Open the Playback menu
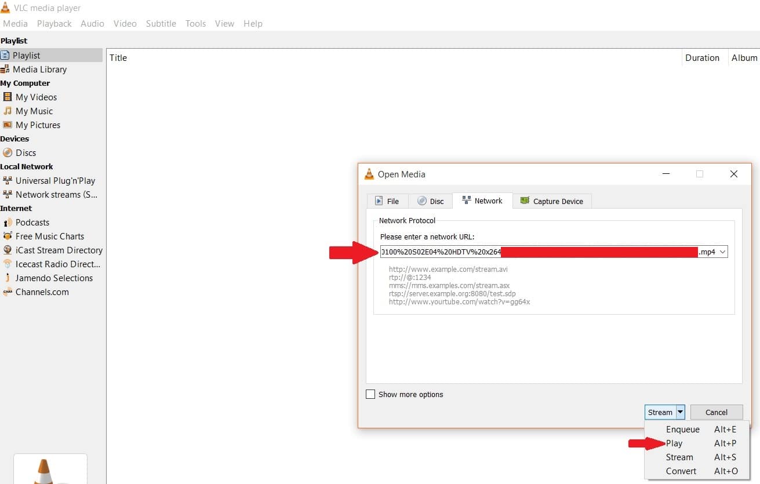Image resolution: width=760 pixels, height=484 pixels. 54,24
